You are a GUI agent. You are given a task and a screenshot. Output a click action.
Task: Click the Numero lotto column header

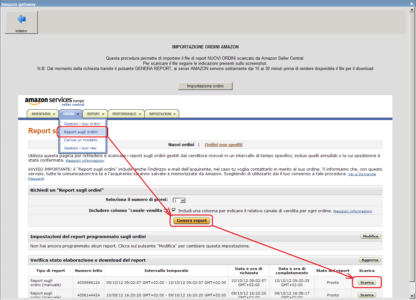[88, 271]
